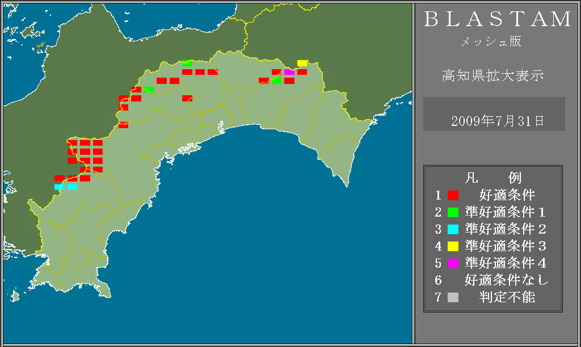
Task: Select the yellow mesh cell on the map
Action: coord(302,63)
